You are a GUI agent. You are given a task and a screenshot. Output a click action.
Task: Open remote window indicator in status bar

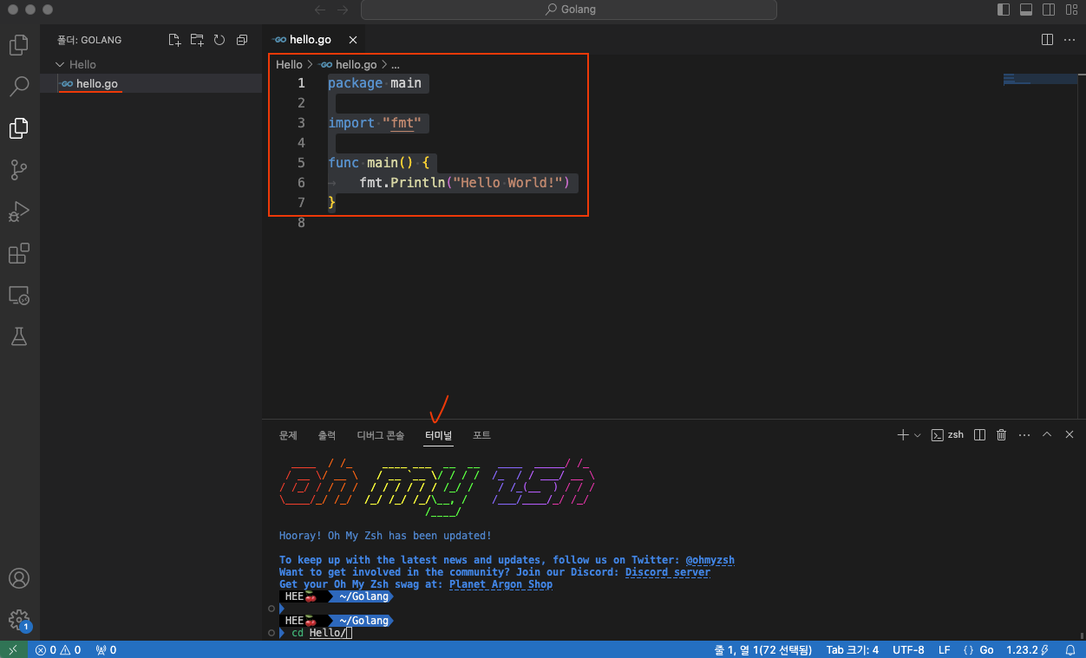[13, 649]
